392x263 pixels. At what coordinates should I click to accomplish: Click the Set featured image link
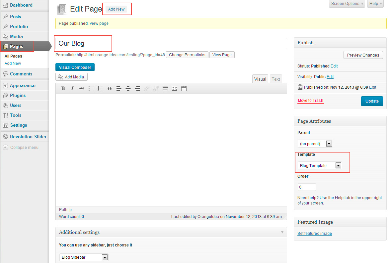pos(315,233)
